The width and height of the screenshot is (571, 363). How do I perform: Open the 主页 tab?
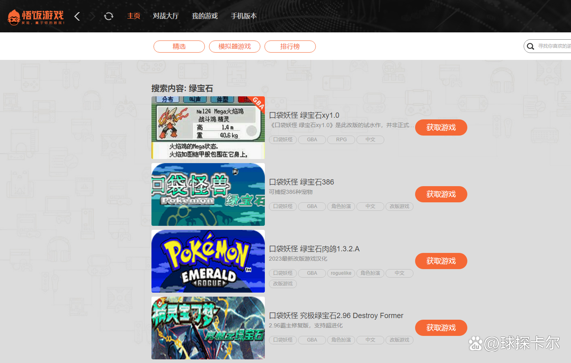pyautogui.click(x=134, y=16)
